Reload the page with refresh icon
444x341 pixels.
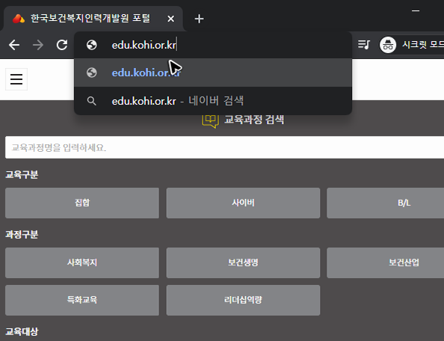[62, 45]
